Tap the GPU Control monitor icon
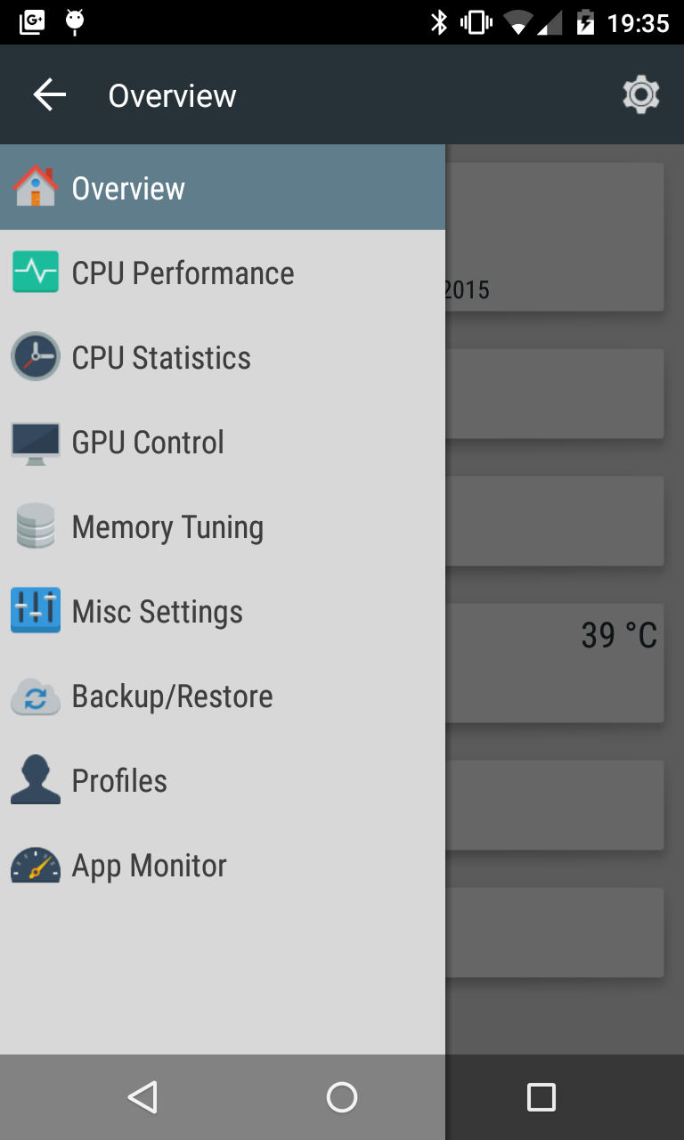The width and height of the screenshot is (684, 1140). coord(36,443)
